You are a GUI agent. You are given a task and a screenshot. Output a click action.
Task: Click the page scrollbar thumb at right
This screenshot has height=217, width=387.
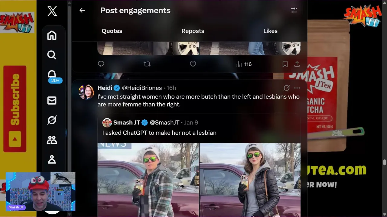click(384, 162)
